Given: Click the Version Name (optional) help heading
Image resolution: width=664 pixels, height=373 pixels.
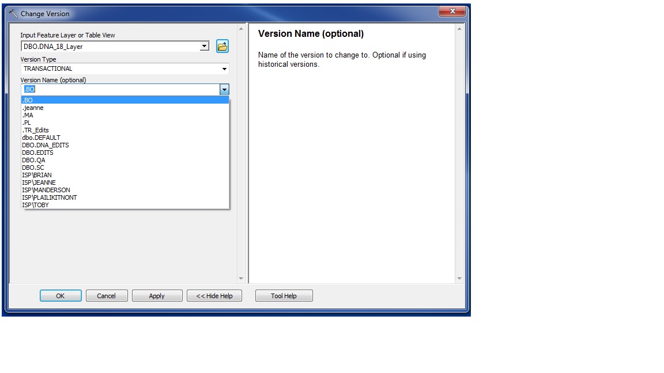Looking at the screenshot, I should 311,34.
